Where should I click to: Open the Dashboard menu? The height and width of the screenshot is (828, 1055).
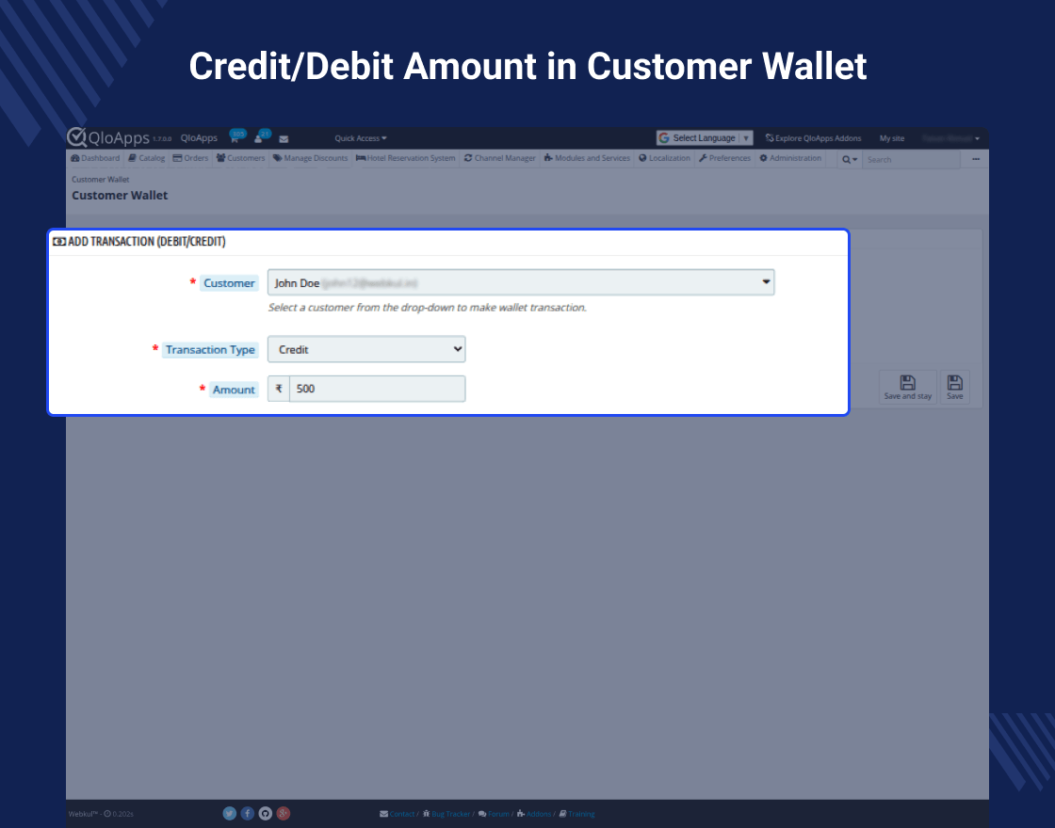[95, 159]
